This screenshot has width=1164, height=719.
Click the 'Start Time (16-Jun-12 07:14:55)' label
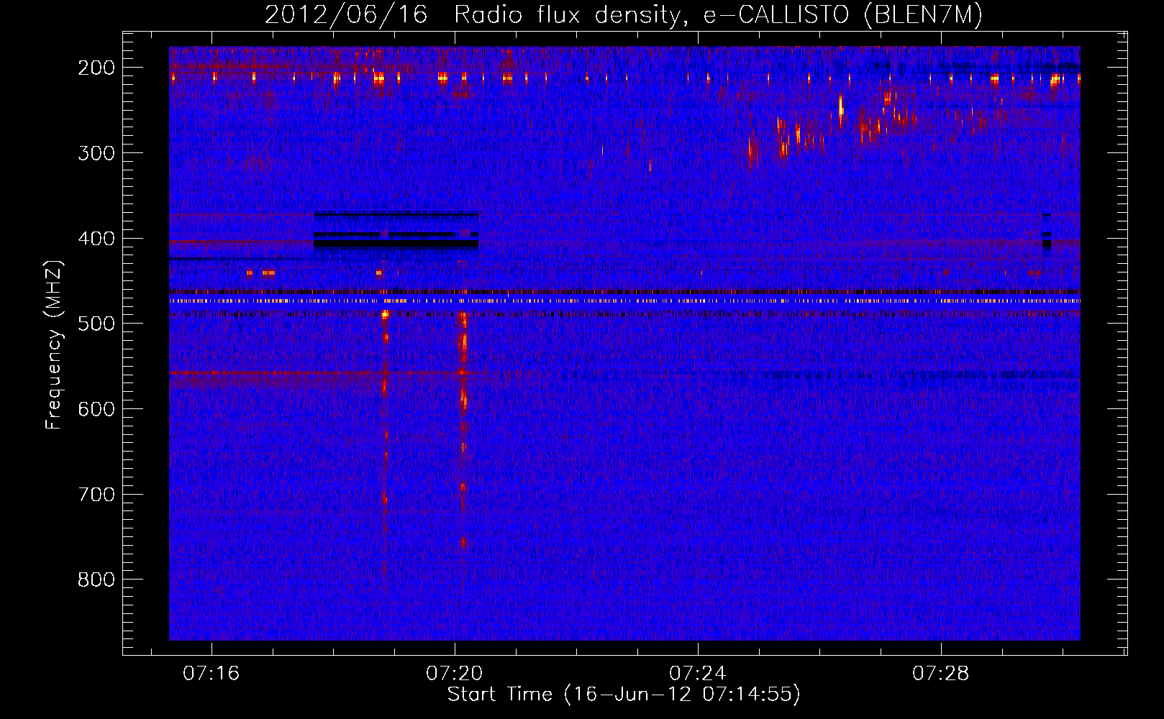[x=624, y=695]
